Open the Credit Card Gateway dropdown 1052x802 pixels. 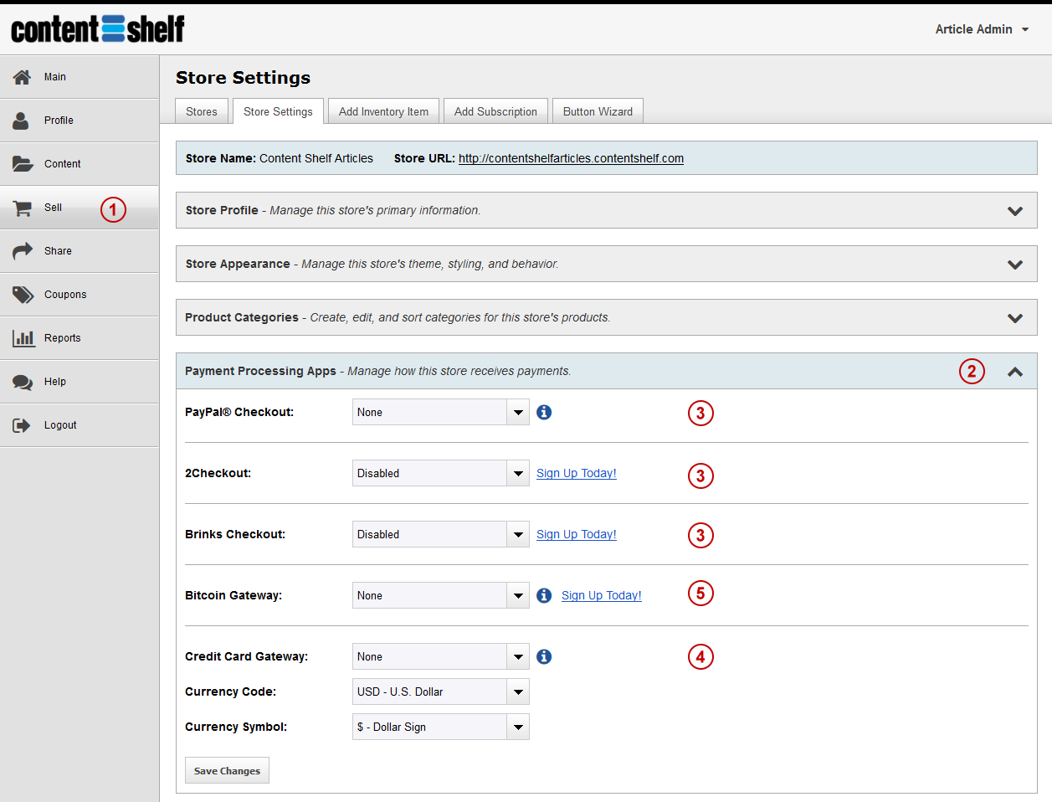tap(441, 656)
